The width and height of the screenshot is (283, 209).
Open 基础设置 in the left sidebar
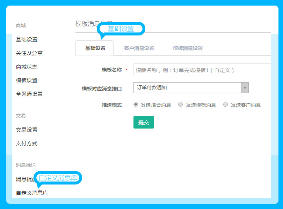(27, 40)
